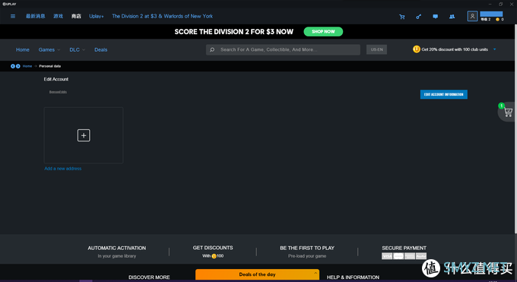Click the floating cart icon with badge

(x=508, y=112)
